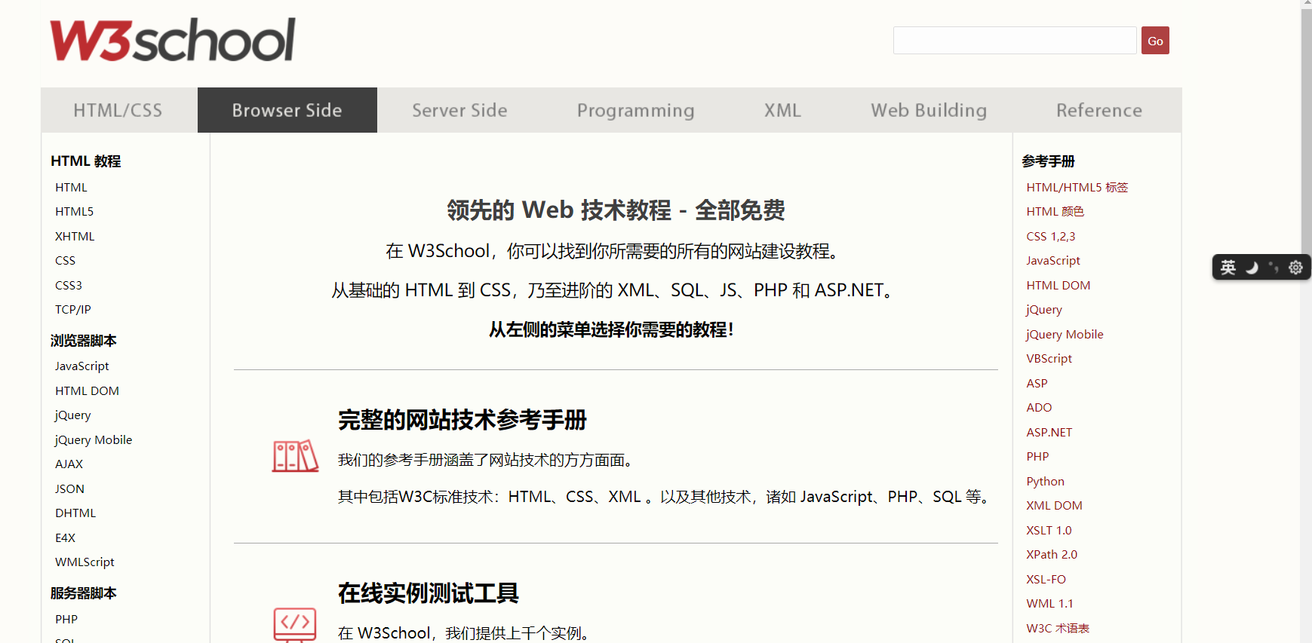Switch to the Programming tab

click(636, 110)
